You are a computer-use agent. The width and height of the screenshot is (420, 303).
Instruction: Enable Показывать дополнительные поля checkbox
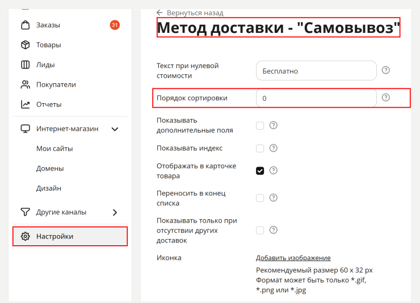pos(260,125)
